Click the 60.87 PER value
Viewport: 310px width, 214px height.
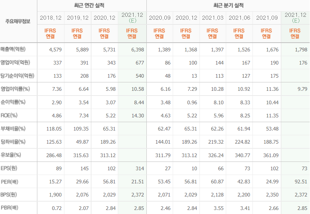[x=217, y=182]
